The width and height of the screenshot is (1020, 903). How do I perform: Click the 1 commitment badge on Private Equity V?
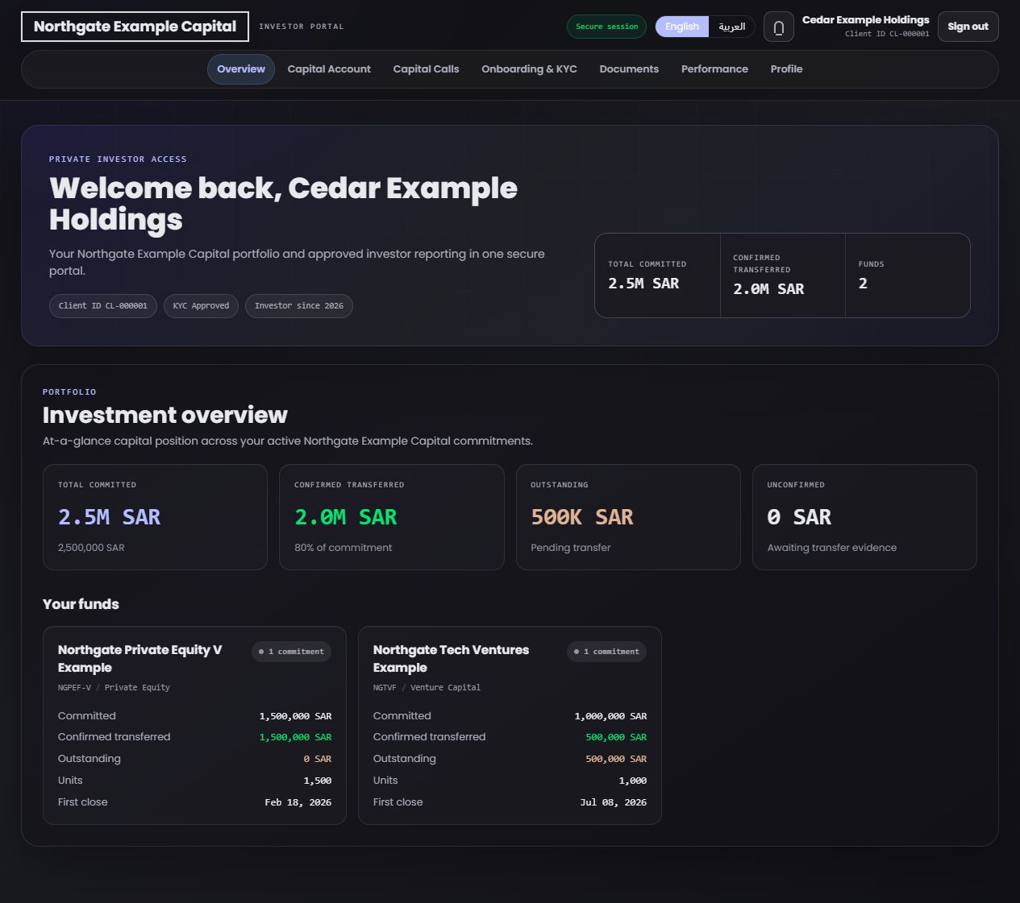click(292, 652)
